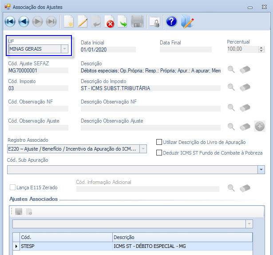Image resolution: width=273 pixels, height=255 pixels.
Task: Click the padlock page icon
Action: click(155, 22)
